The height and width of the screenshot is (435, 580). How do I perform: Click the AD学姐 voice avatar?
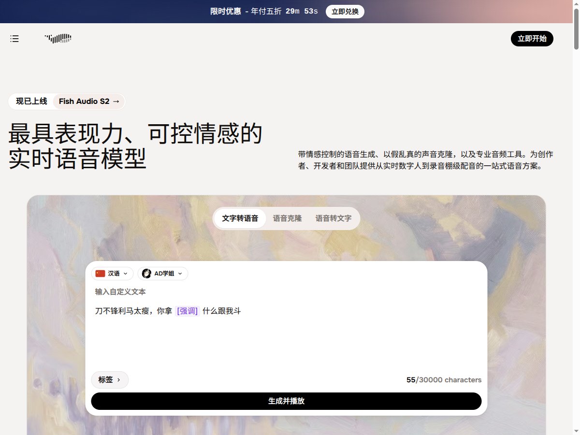146,274
